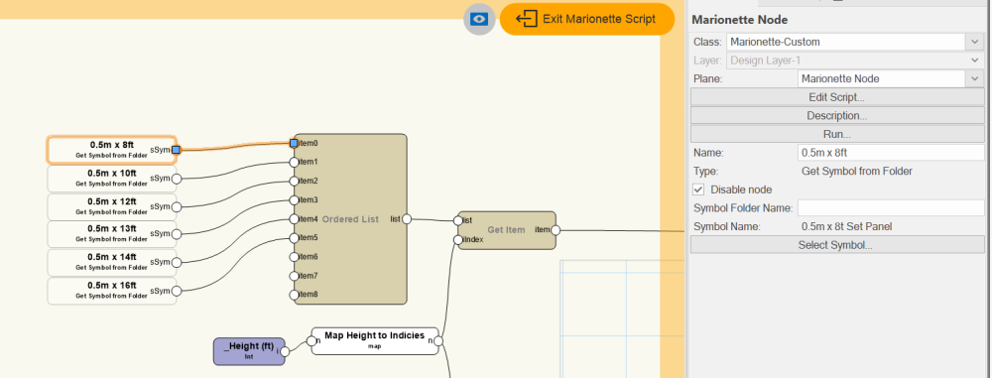The image size is (992, 378).
Task: Select the 0.5m x 13ft node
Action: point(112,233)
